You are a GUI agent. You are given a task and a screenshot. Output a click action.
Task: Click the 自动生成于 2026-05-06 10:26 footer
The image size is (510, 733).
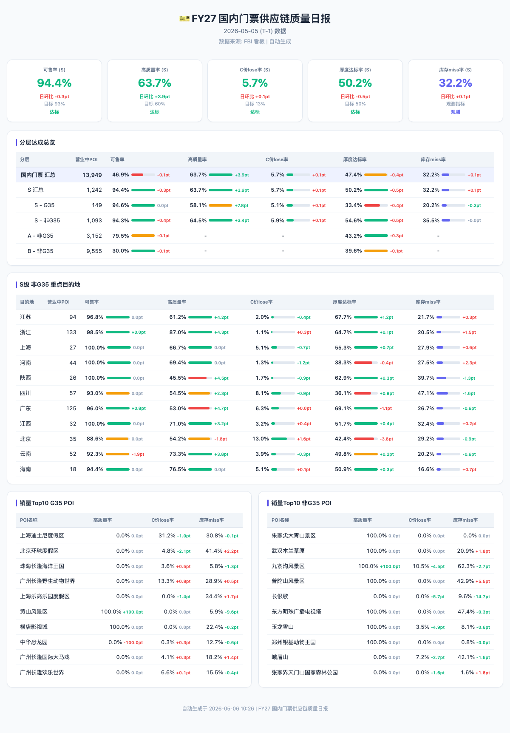(x=218, y=709)
